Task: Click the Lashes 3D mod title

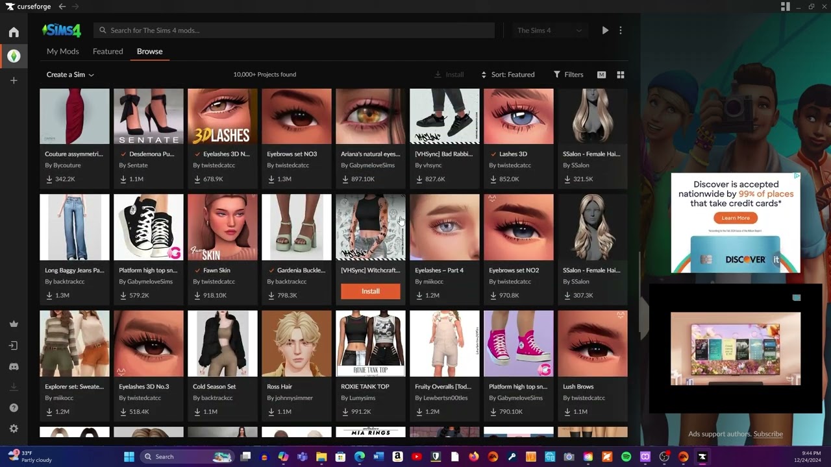Action: [x=513, y=154]
